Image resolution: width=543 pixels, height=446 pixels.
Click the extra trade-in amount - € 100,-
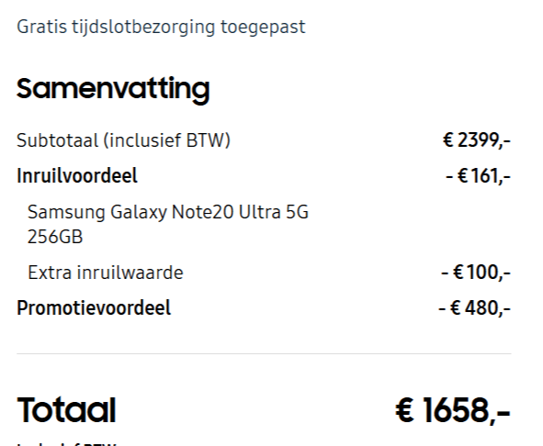(476, 273)
